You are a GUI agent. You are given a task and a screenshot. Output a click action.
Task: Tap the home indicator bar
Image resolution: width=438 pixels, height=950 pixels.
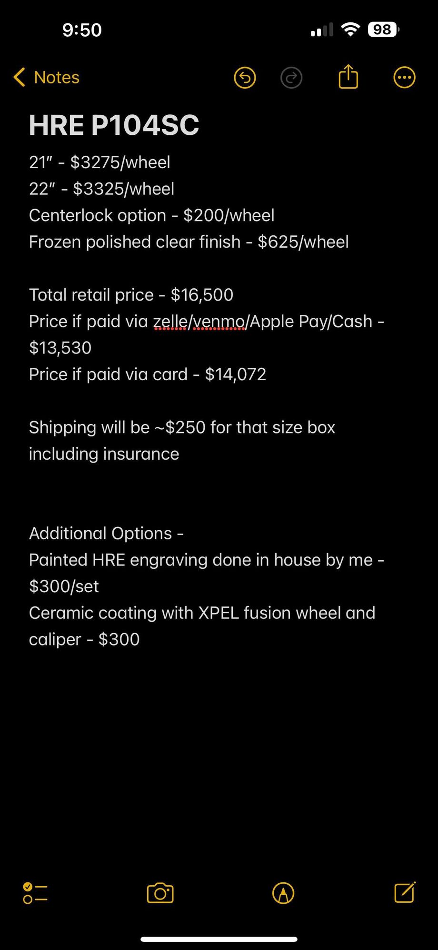point(219,939)
